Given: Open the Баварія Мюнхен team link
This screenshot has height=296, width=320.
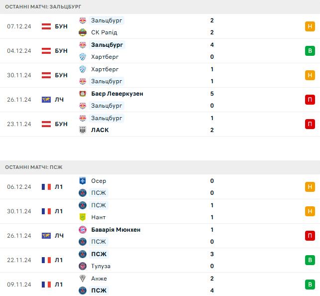Looking at the screenshot, I should point(116,230).
